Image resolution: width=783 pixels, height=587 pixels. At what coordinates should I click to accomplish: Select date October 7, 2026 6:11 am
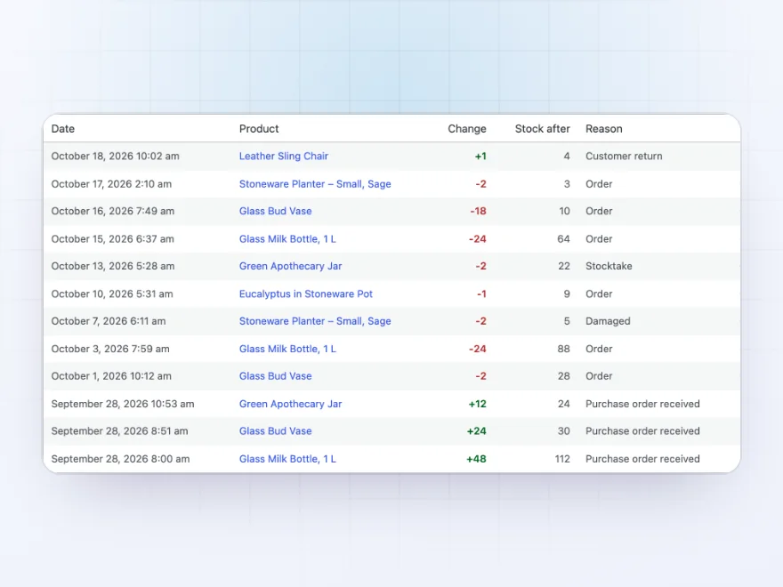109,321
